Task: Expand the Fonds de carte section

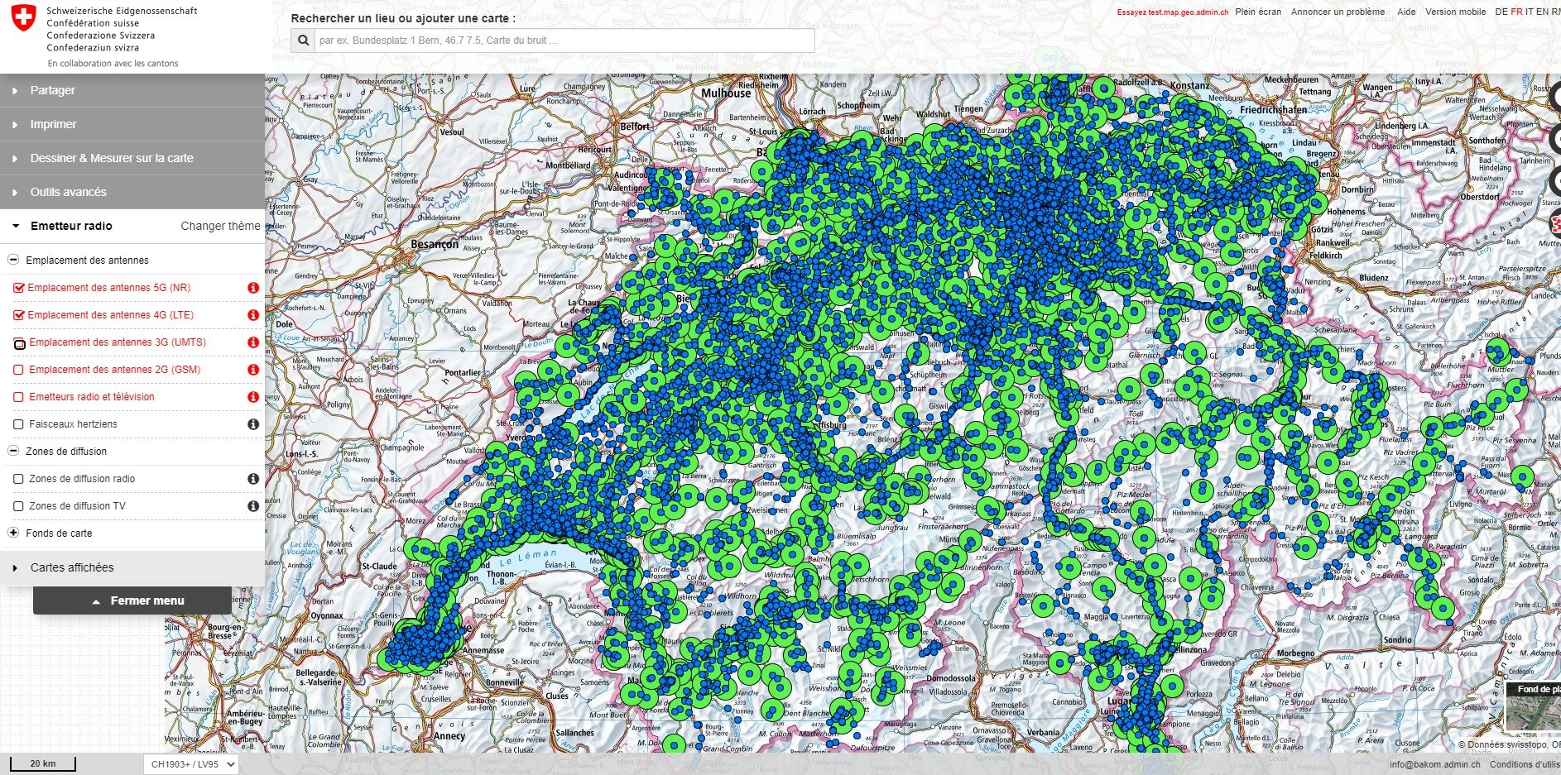Action: tap(14, 533)
